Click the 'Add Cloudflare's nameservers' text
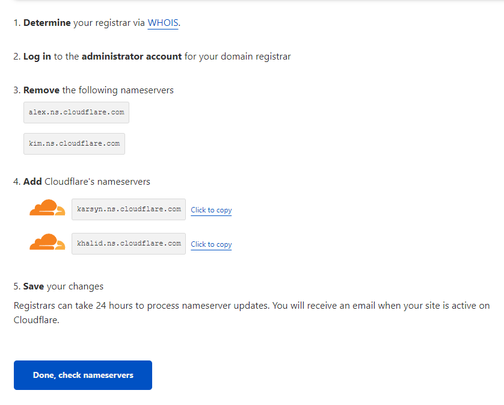 coord(87,181)
